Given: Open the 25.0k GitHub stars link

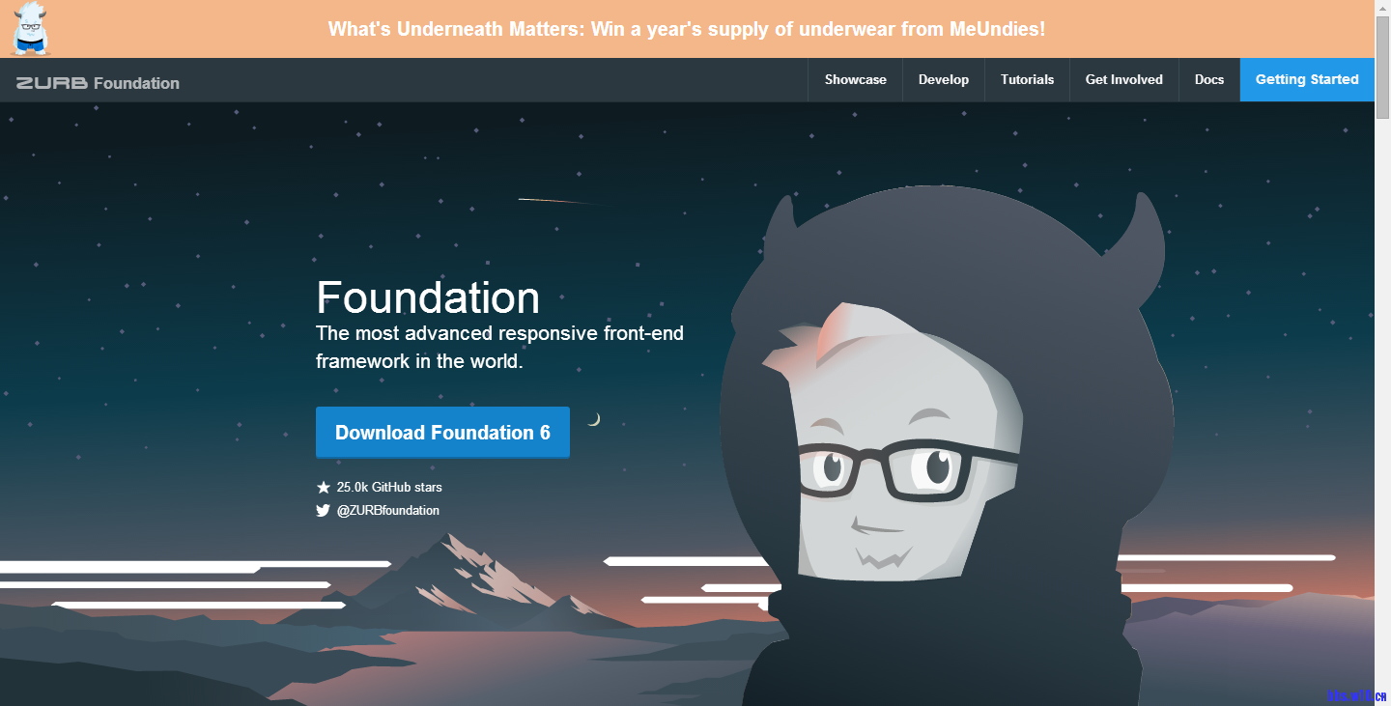Looking at the screenshot, I should (389, 488).
